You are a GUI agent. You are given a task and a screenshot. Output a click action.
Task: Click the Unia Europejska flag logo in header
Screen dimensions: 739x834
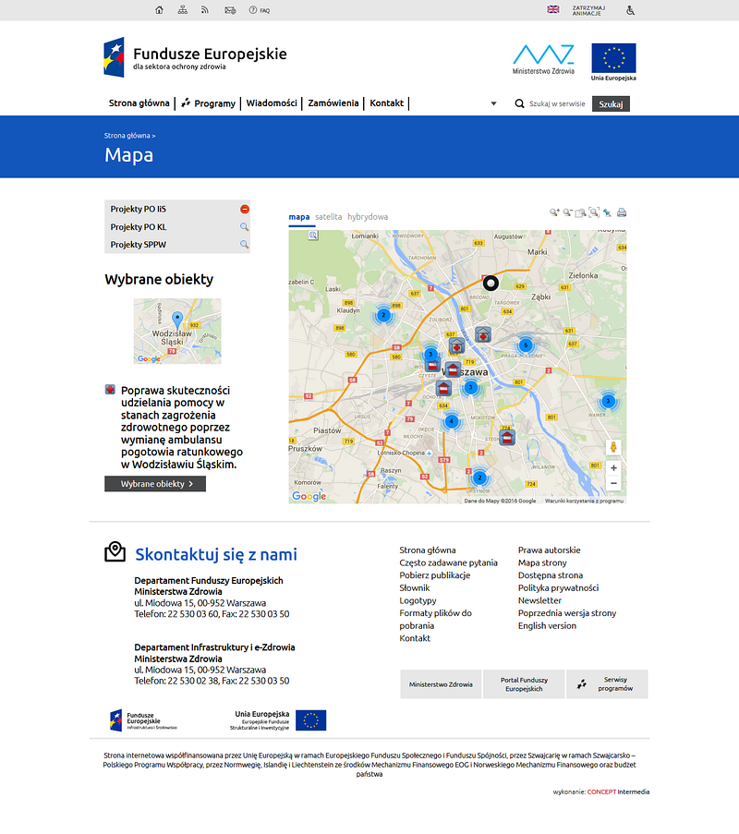[x=613, y=62]
